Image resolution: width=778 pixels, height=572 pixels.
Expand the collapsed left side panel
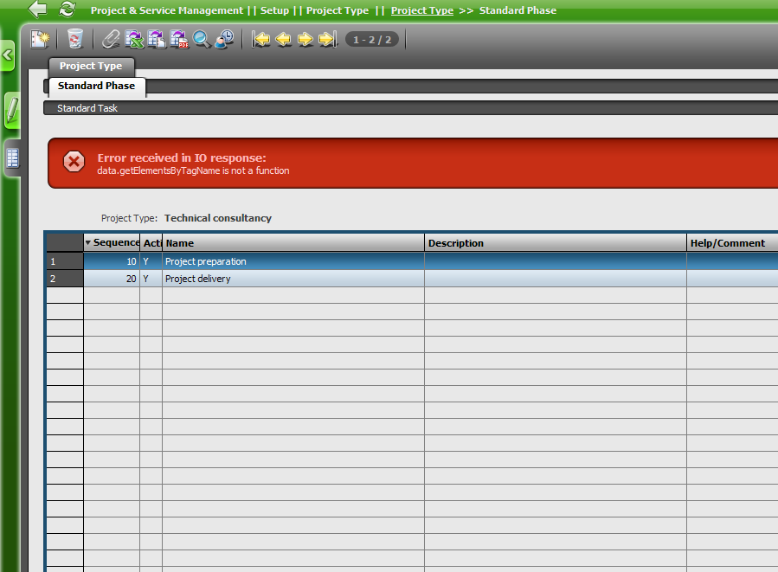8,56
